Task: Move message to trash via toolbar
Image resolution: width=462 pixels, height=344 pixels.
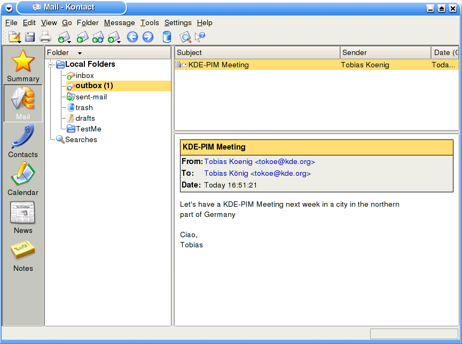Action: [167, 37]
